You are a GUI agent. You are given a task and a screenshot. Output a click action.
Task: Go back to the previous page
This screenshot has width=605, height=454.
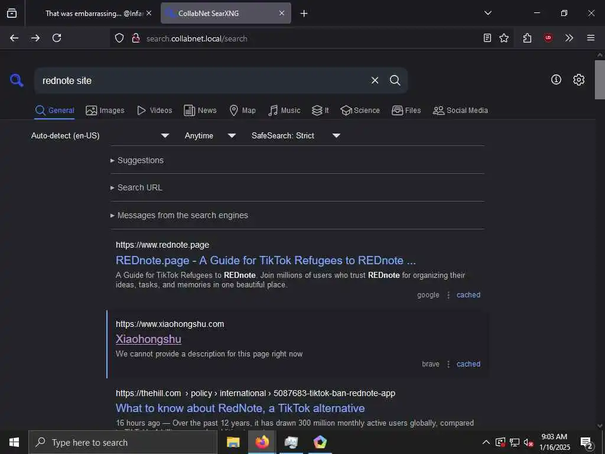pos(14,38)
